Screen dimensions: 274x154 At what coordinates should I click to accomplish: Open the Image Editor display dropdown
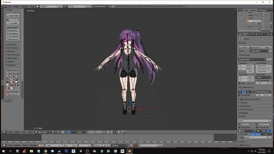(259, 51)
